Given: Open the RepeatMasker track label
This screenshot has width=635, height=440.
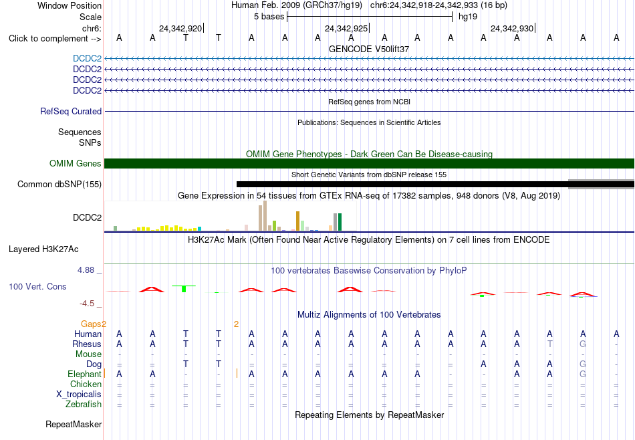Looking at the screenshot, I should coord(74,424).
